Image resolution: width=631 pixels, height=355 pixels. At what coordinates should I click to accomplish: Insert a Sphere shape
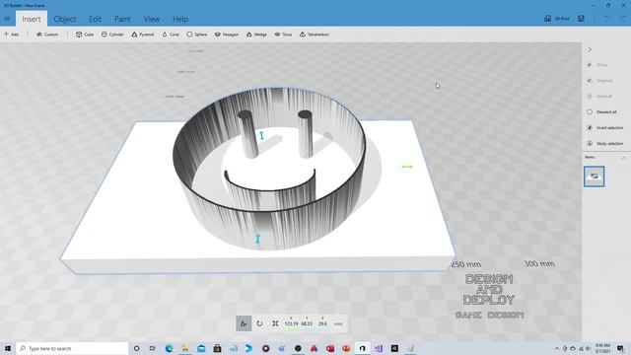(197, 35)
